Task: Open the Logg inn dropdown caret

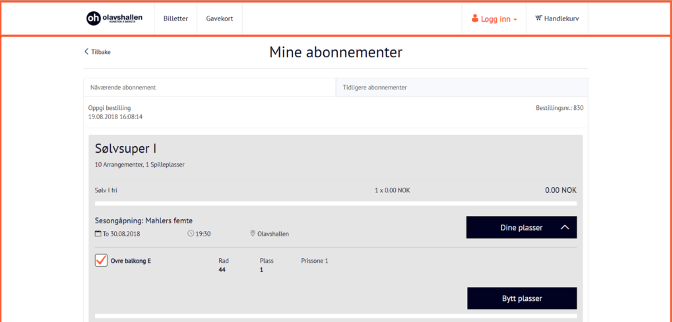Action: [x=515, y=20]
